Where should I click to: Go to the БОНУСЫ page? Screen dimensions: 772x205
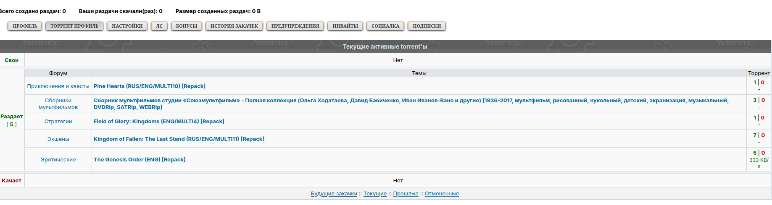pyautogui.click(x=186, y=26)
